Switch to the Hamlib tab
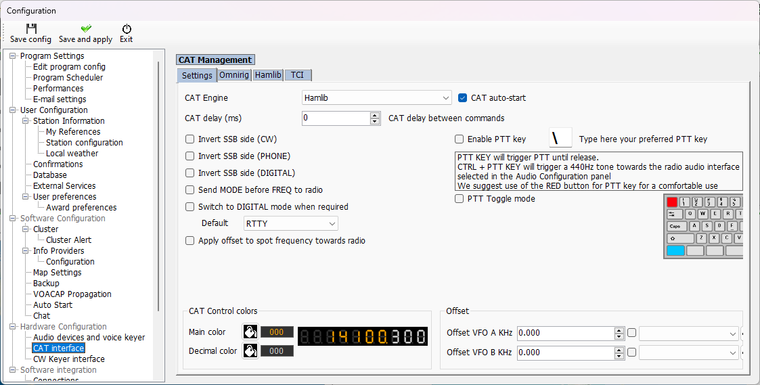The image size is (760, 385). [x=268, y=75]
